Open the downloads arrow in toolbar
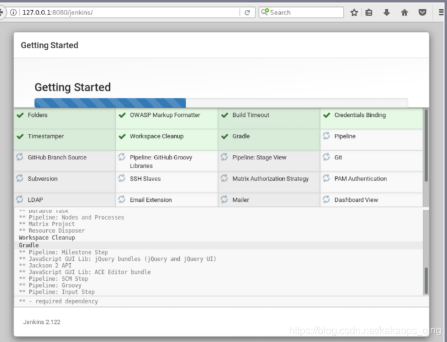447x342 pixels. point(387,13)
